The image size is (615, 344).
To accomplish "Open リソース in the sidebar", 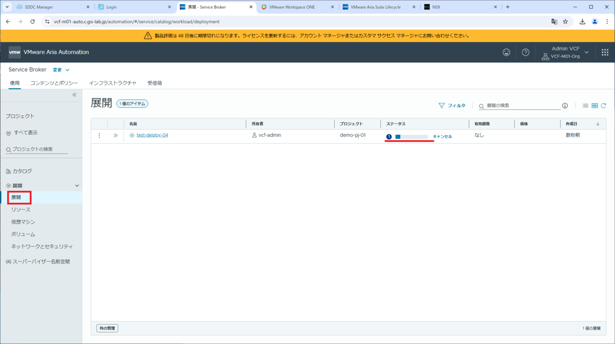I will coord(21,209).
